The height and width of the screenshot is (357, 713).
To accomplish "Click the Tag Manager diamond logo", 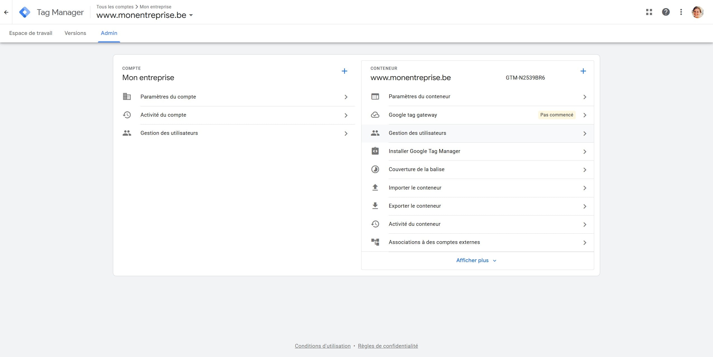I will click(25, 12).
